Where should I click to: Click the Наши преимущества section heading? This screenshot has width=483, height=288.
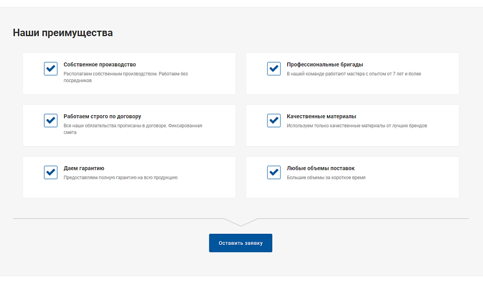63,33
